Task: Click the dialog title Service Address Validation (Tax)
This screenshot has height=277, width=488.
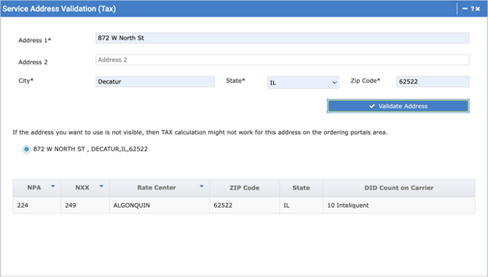Action: pyautogui.click(x=59, y=9)
